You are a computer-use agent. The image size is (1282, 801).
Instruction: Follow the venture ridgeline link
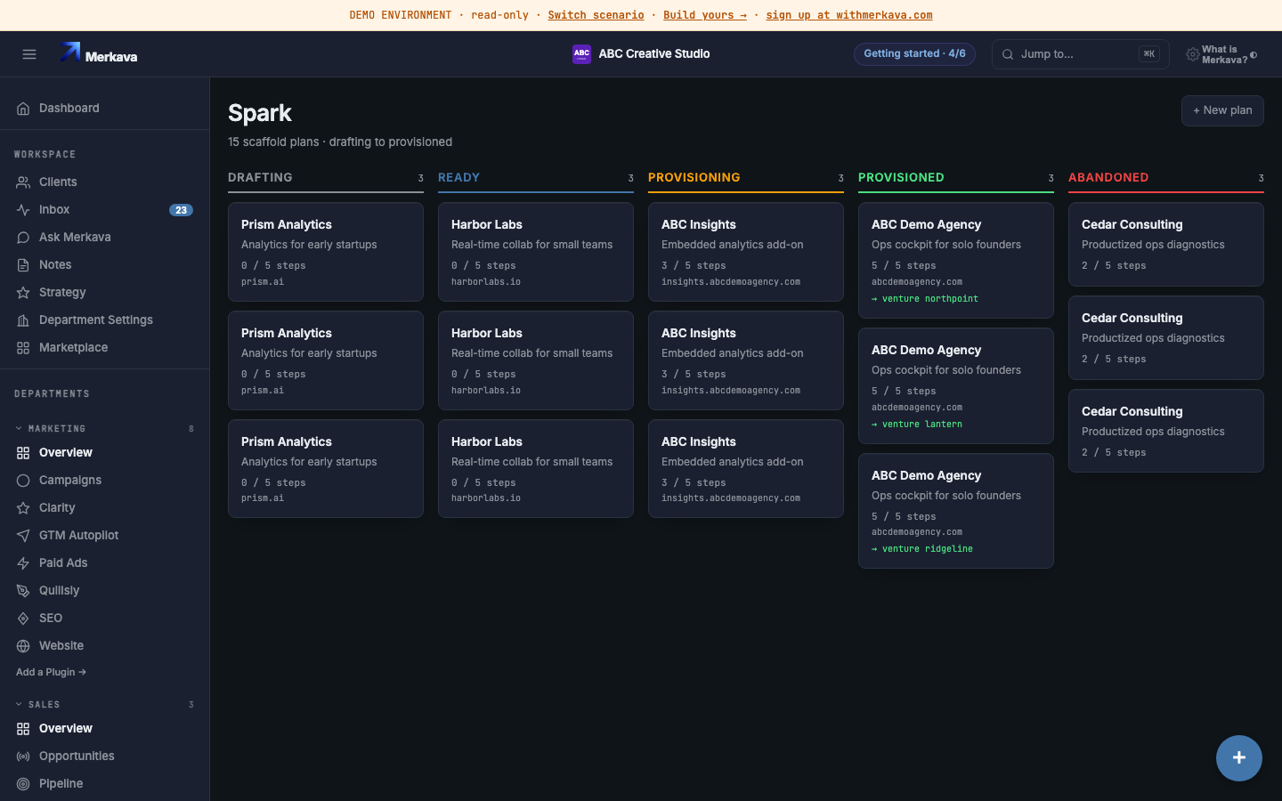[922, 549]
